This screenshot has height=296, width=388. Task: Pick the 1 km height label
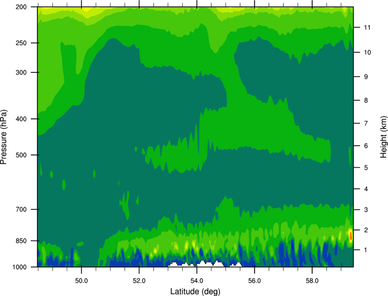point(366,250)
